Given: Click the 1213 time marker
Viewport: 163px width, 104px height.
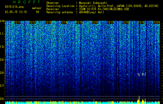Looking at the screenshot, I should 48,22.
